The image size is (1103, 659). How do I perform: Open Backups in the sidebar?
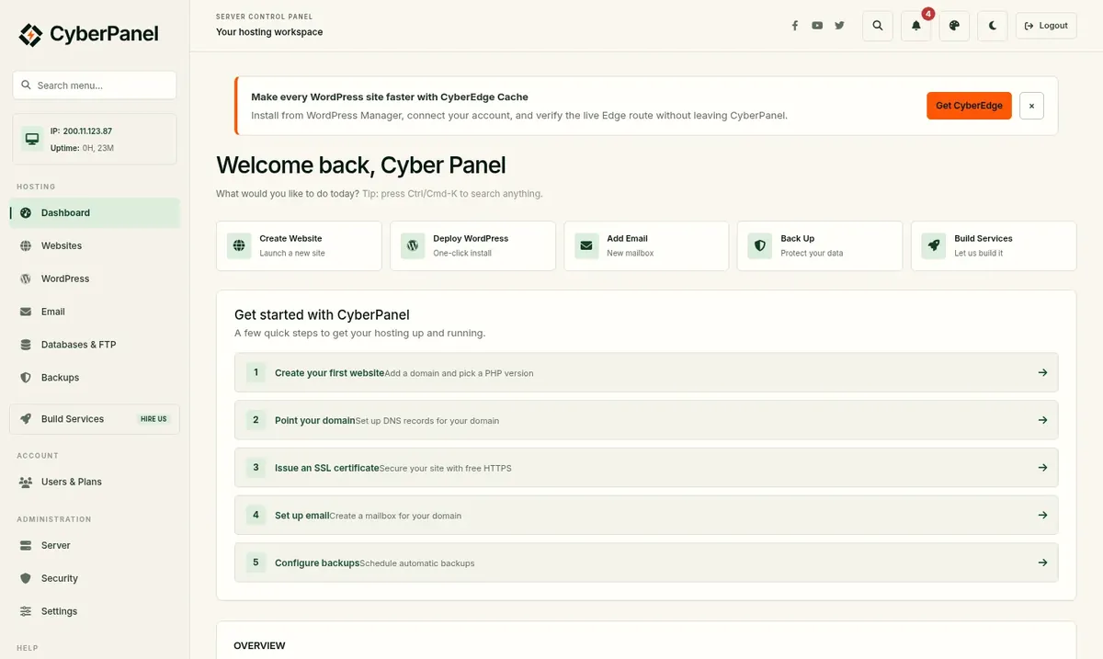(x=95, y=378)
